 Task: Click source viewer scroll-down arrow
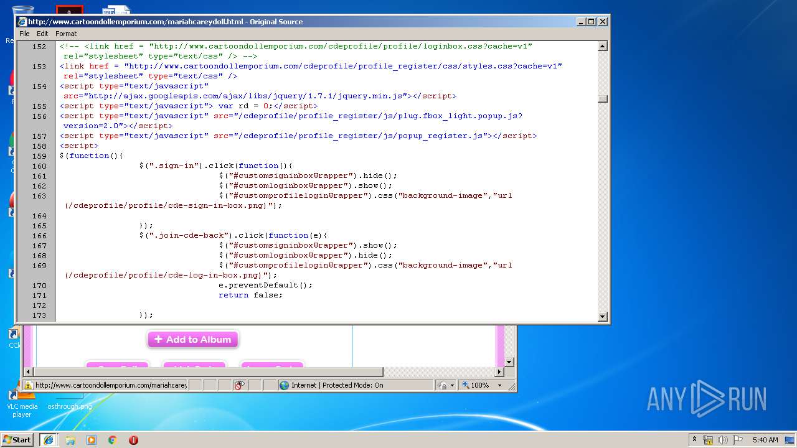click(x=602, y=316)
